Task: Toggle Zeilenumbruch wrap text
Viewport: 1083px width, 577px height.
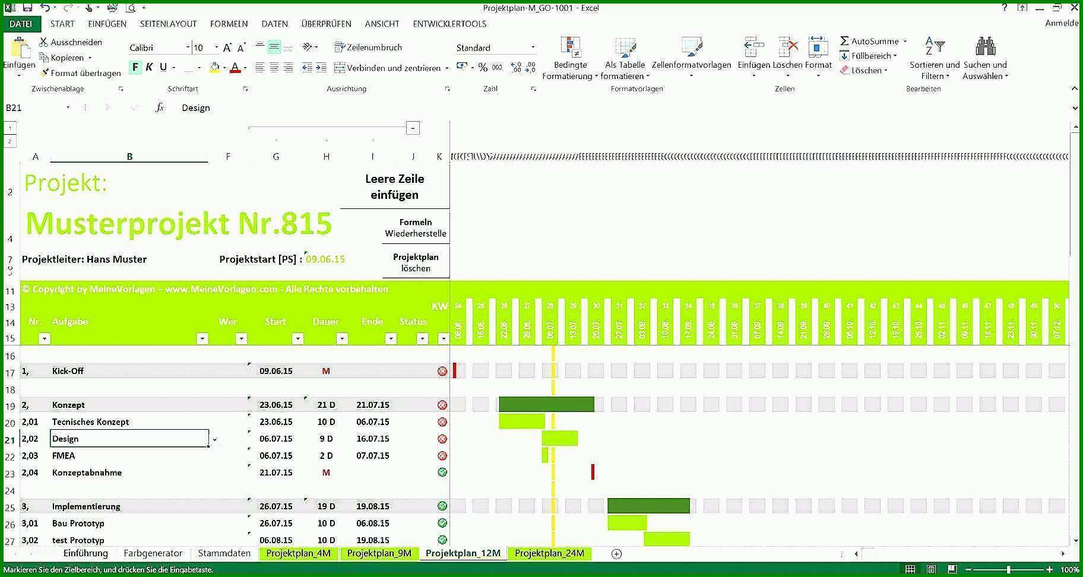Action: 368,47
